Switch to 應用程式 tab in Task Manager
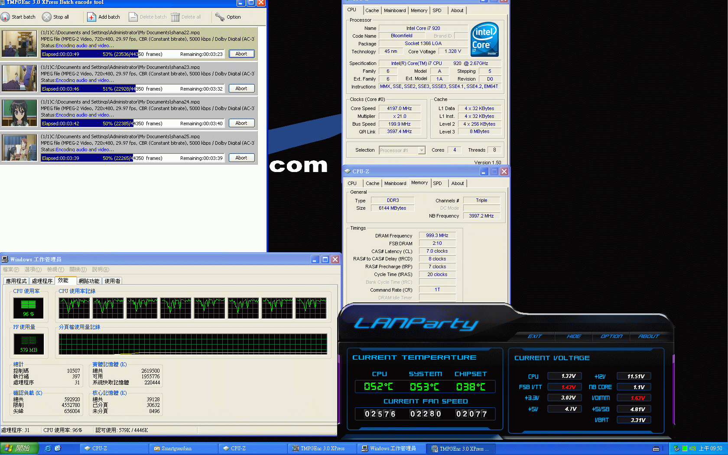The height and width of the screenshot is (455, 728). pos(16,281)
